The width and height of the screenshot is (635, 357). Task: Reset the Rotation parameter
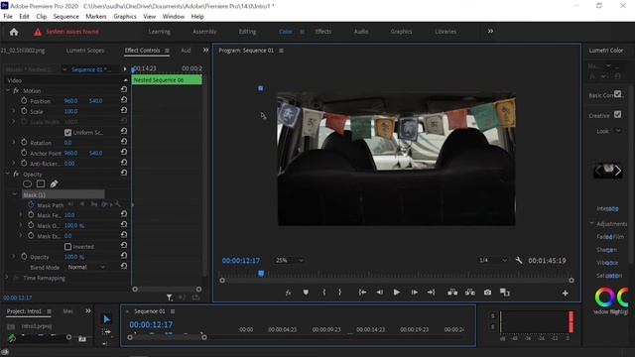click(x=124, y=142)
